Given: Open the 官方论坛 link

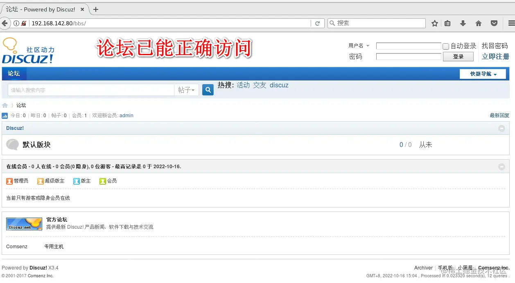Looking at the screenshot, I should (x=56, y=220).
